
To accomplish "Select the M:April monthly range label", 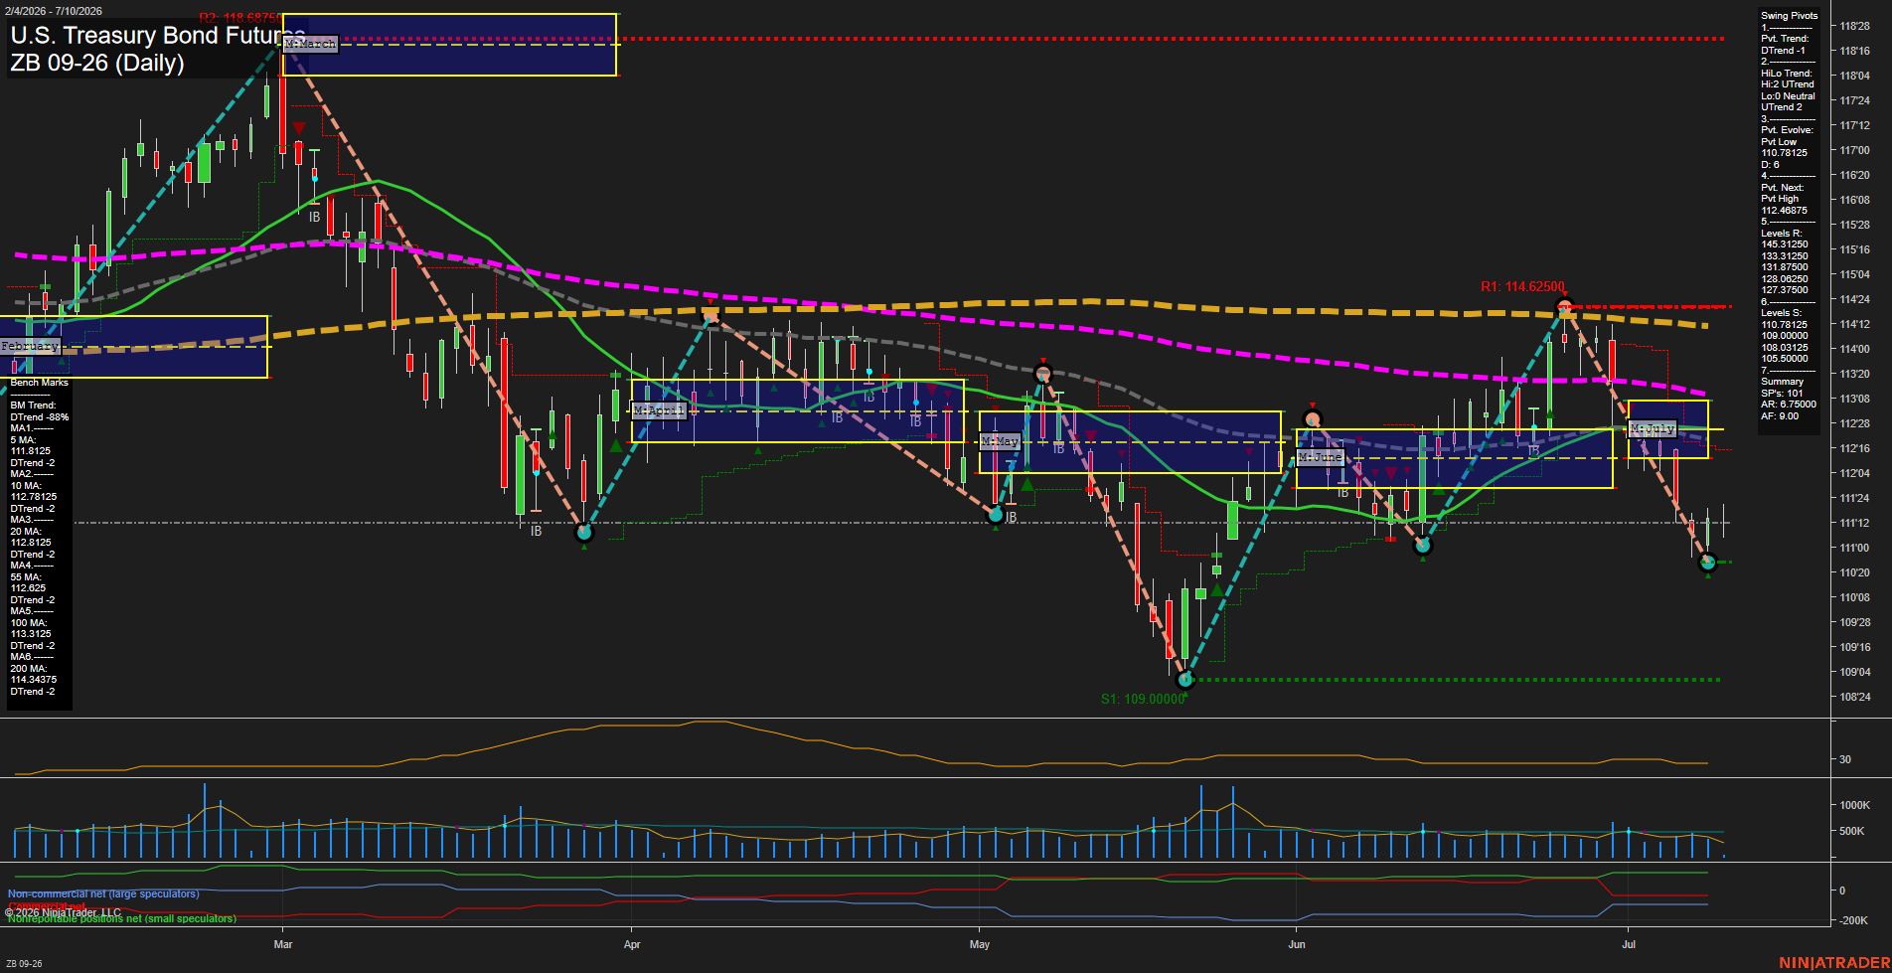I will [659, 410].
